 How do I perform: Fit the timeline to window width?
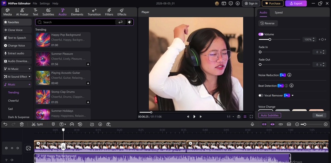tap(289, 125)
